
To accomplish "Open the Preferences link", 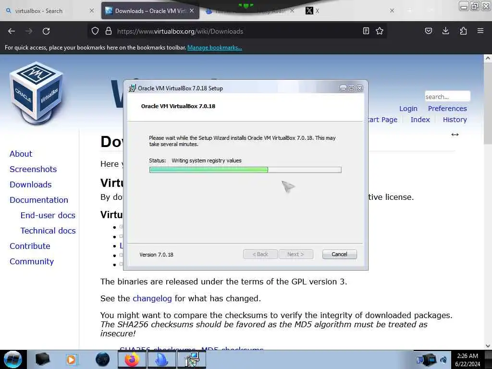I will coord(447,109).
